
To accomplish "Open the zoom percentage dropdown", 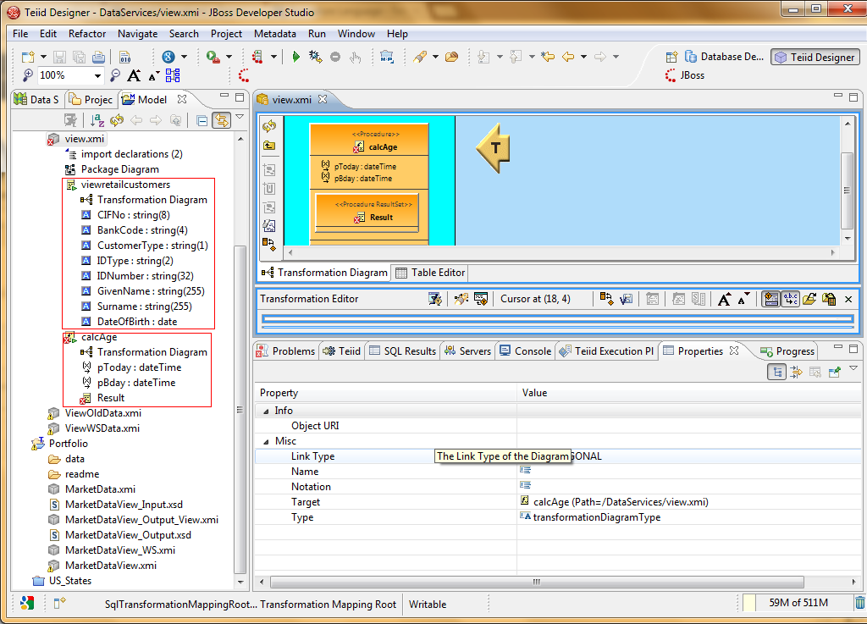I will (98, 75).
